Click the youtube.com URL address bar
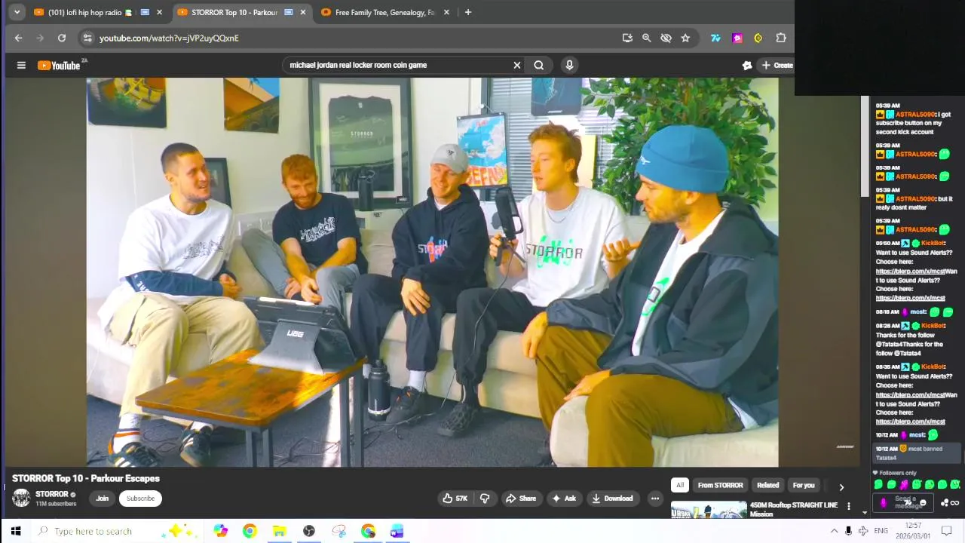This screenshot has width=965, height=543. click(x=354, y=38)
